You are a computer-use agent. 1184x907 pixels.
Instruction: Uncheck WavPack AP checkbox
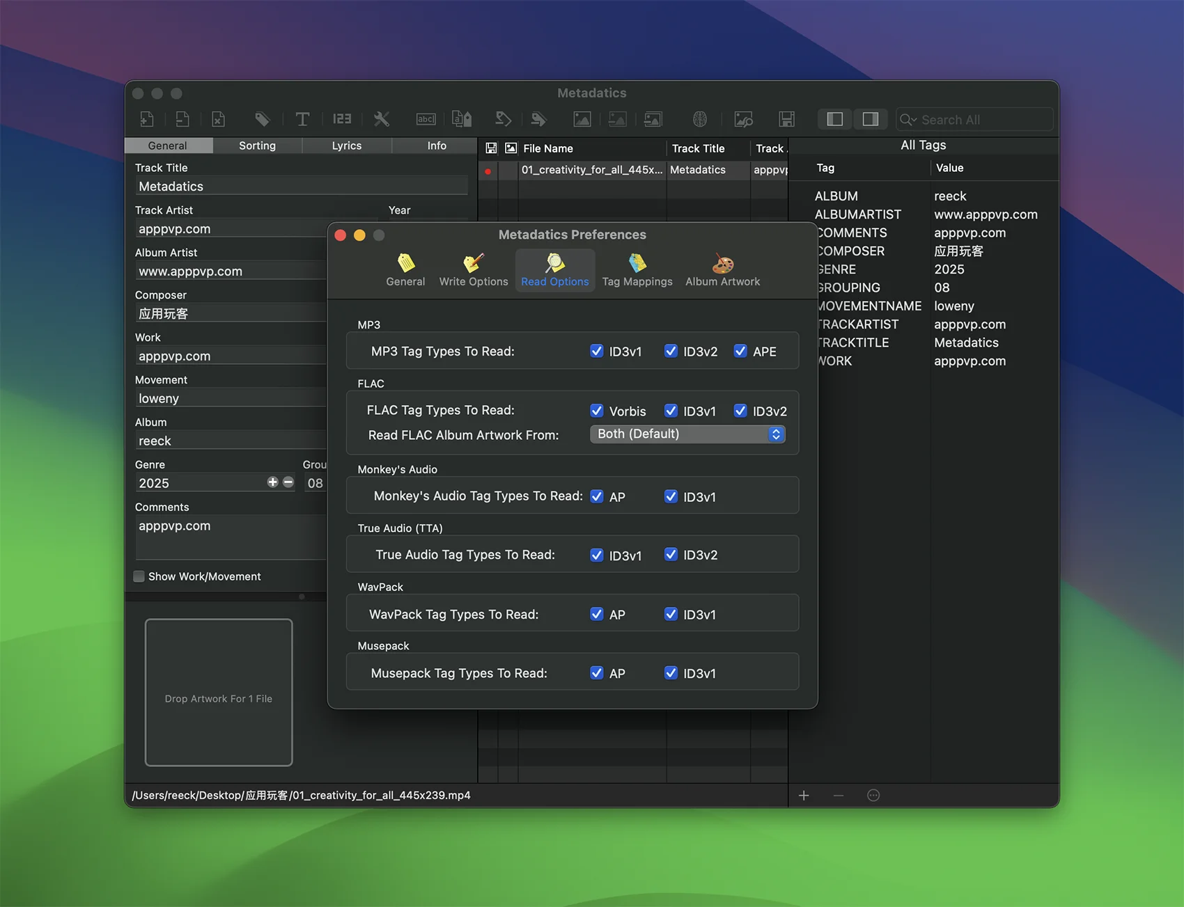597,614
